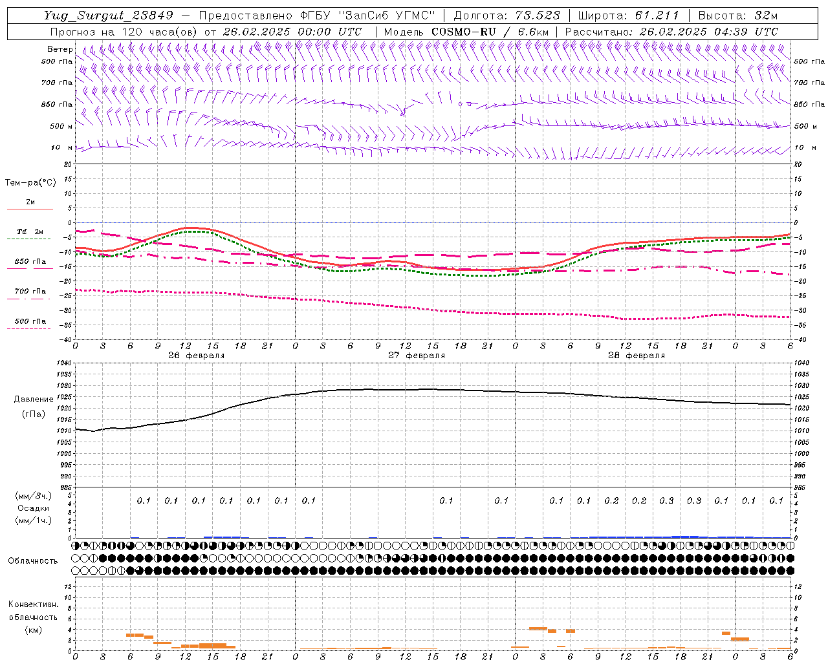Click the Td 2м legend text
The image size is (828, 662).
click(30, 231)
